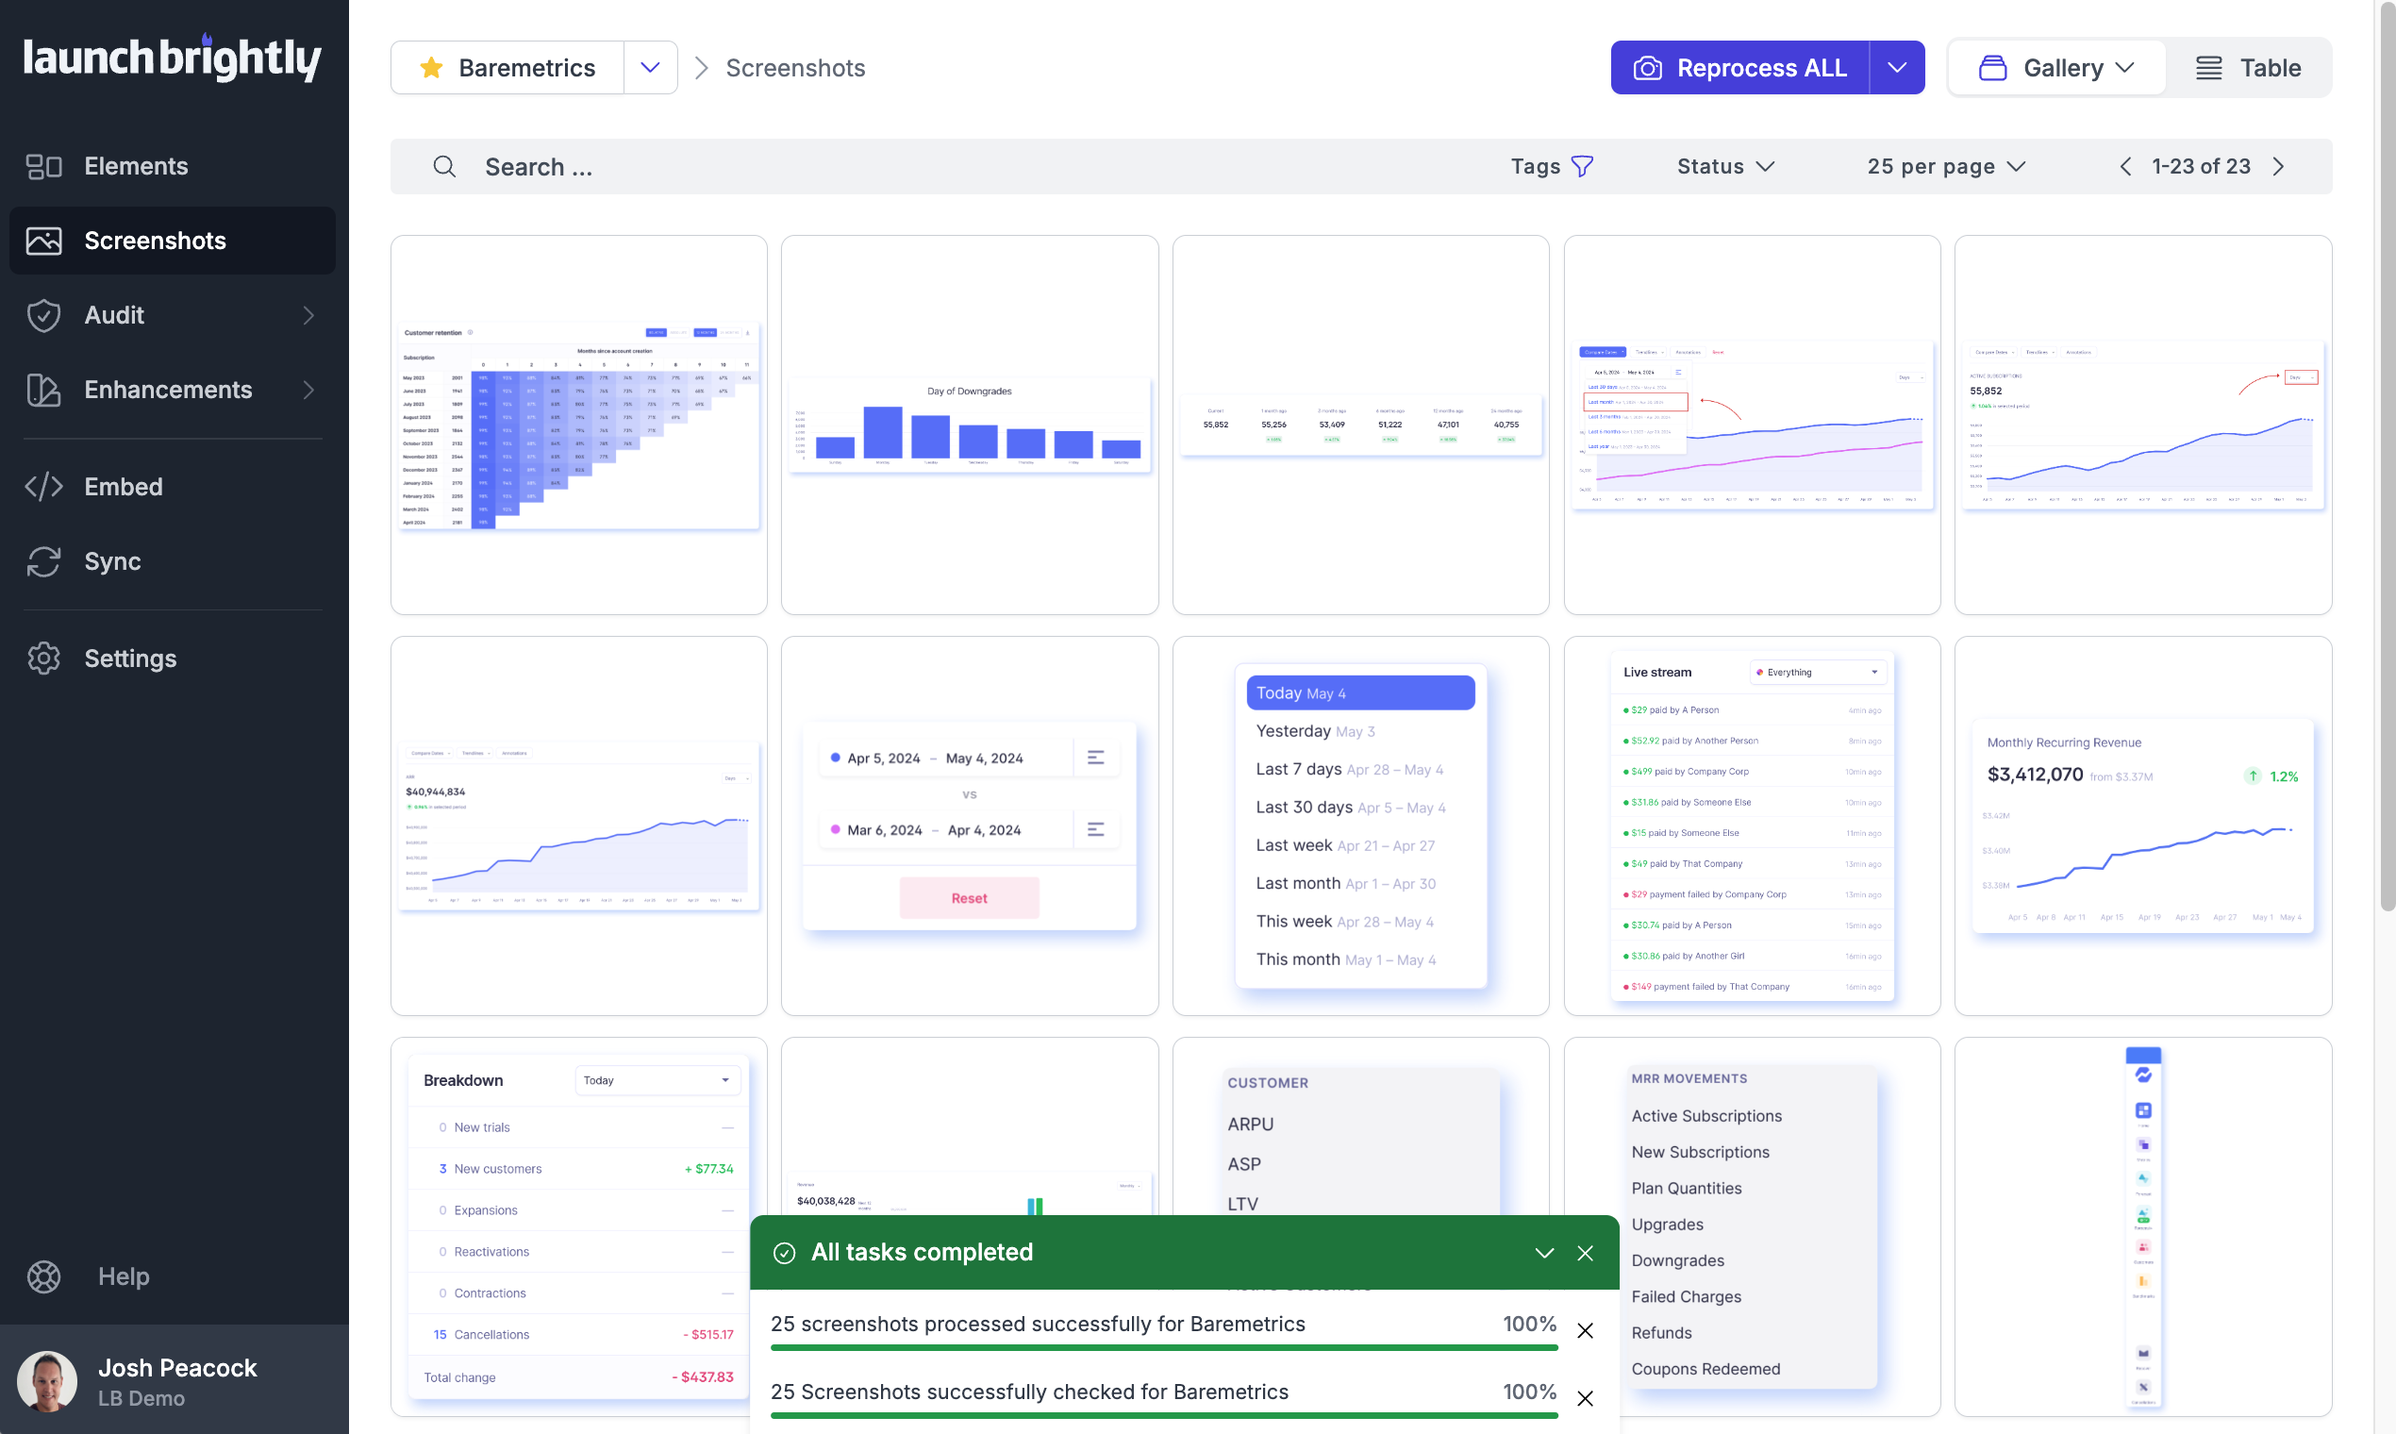Open Reprocess ALL split-button arrow

click(x=1896, y=68)
